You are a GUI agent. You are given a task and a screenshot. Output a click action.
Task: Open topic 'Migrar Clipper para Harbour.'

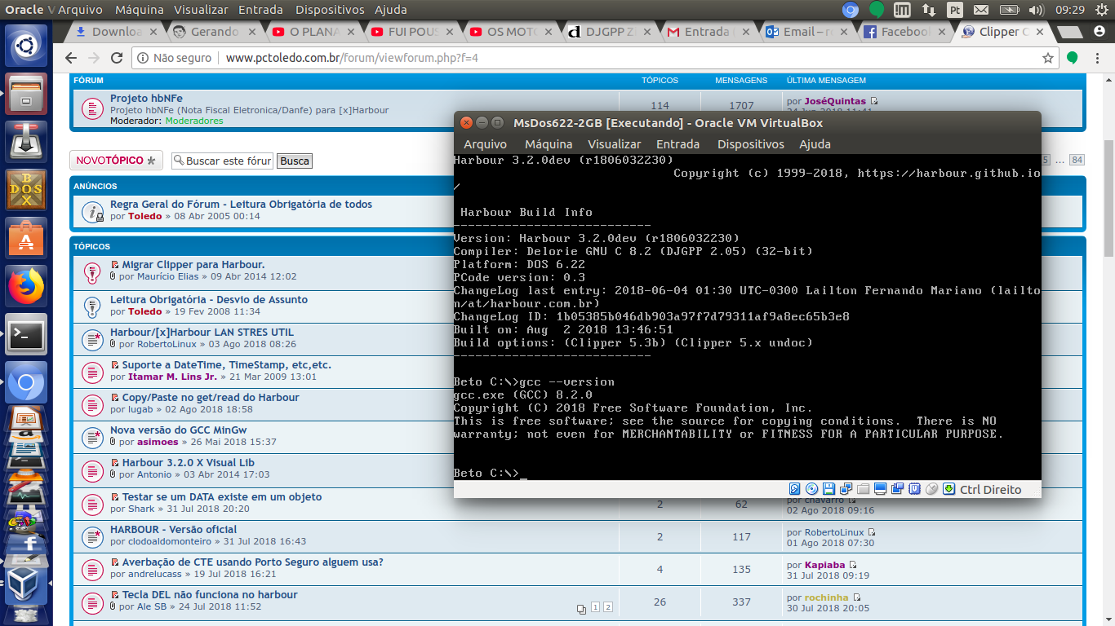coord(193,265)
